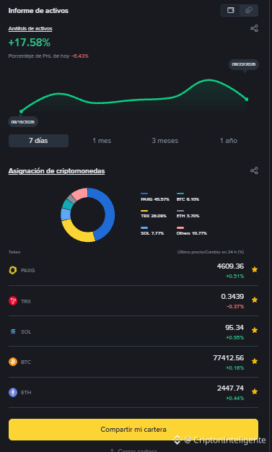The width and height of the screenshot is (272, 452).
Task: Share the crypto allocation section
Action: point(254,170)
